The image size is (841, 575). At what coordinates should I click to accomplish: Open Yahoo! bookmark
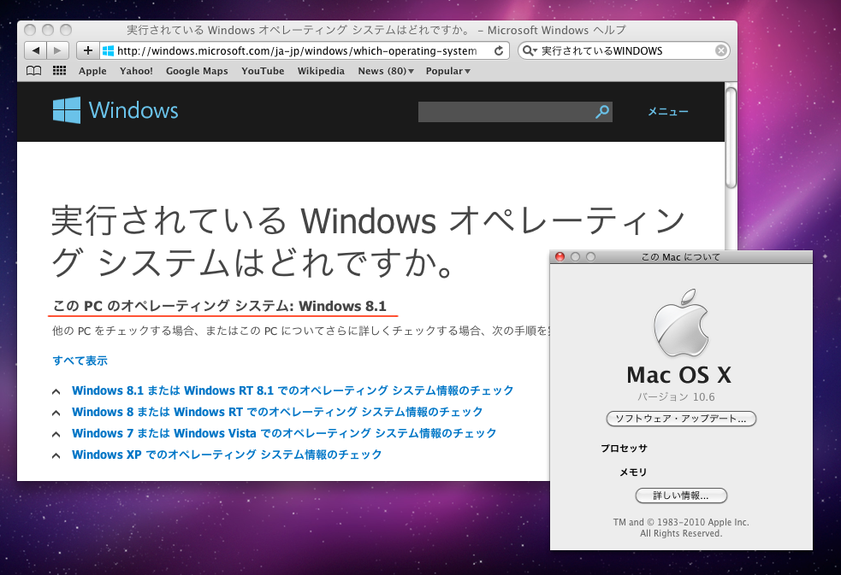coord(136,71)
